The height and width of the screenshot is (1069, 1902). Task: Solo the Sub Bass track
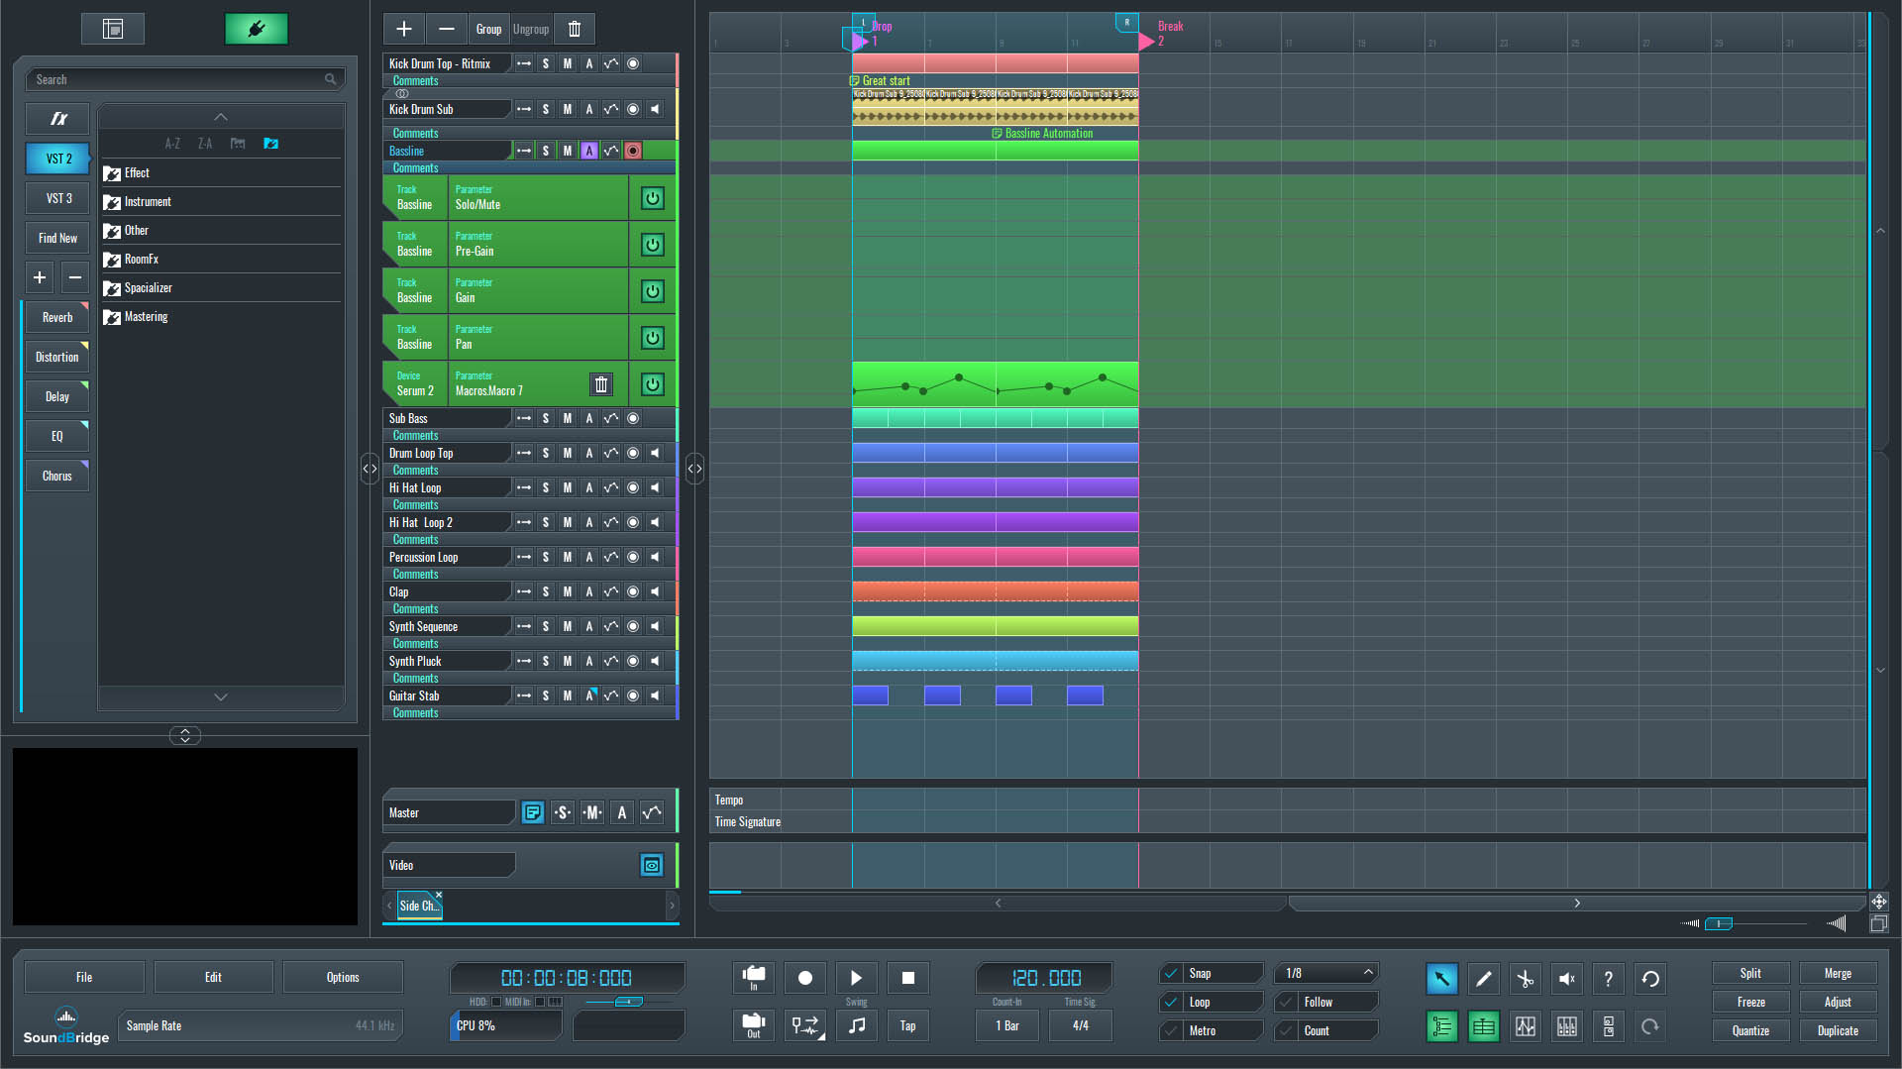pos(546,418)
